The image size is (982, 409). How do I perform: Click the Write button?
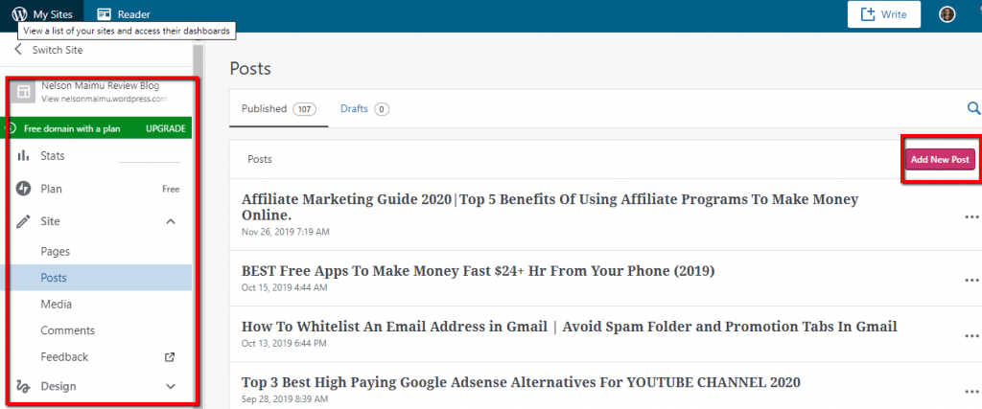tap(883, 14)
